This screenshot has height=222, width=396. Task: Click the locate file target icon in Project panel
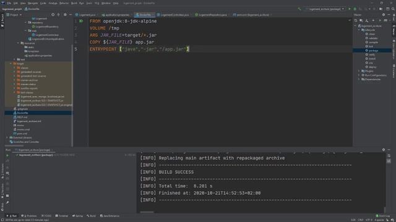pos(53,15)
